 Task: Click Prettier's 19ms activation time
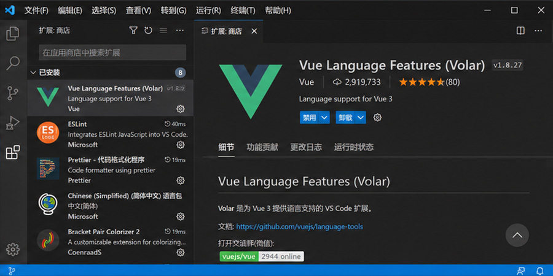coord(175,160)
